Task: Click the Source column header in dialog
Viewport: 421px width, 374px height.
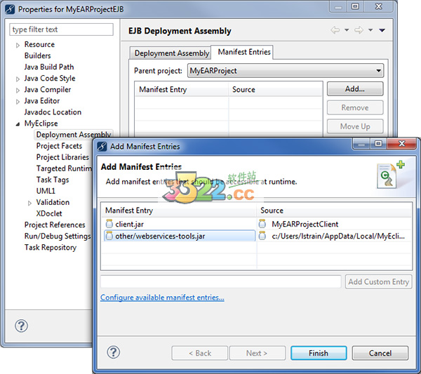Action: click(334, 211)
